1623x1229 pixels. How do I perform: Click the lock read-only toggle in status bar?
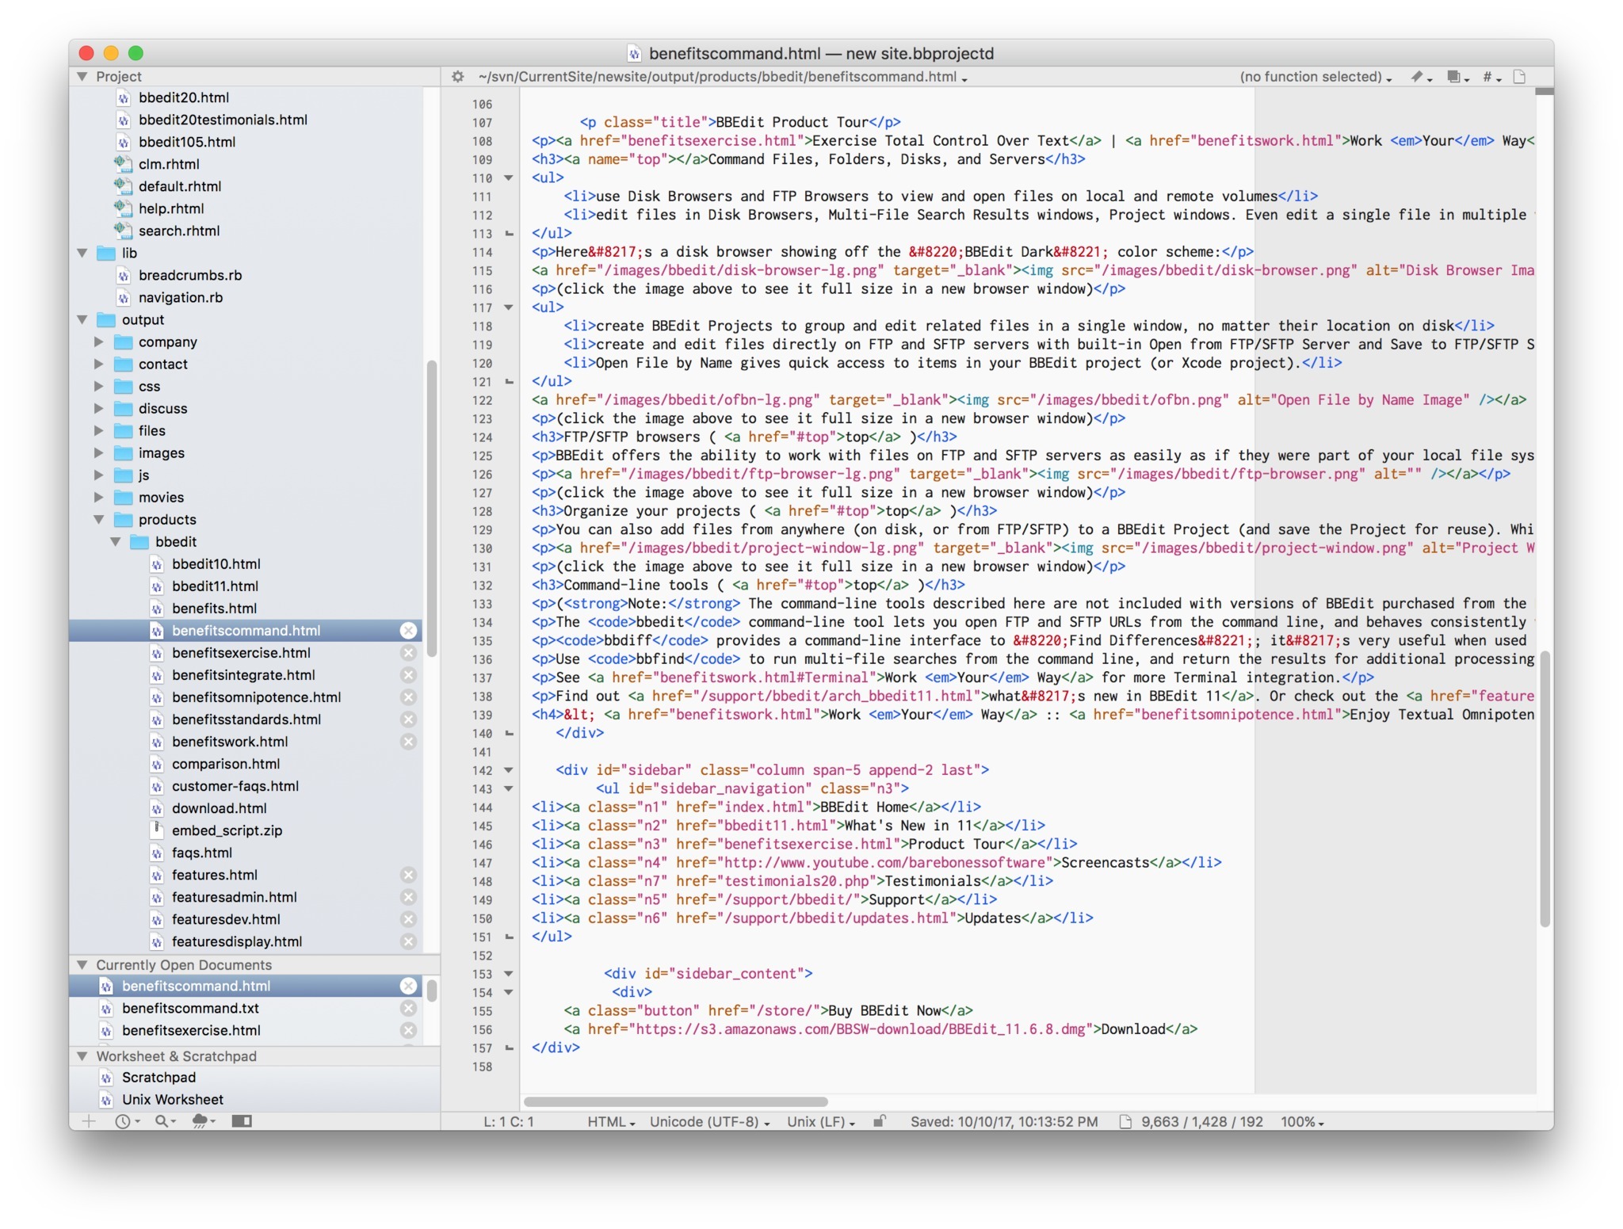(x=879, y=1121)
